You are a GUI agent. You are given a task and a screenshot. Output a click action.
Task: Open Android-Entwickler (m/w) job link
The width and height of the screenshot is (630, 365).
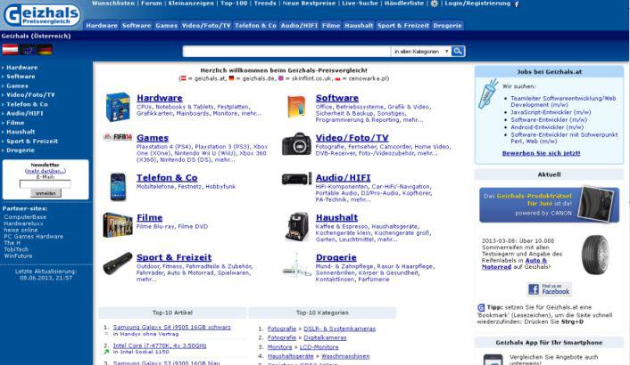(x=547, y=127)
